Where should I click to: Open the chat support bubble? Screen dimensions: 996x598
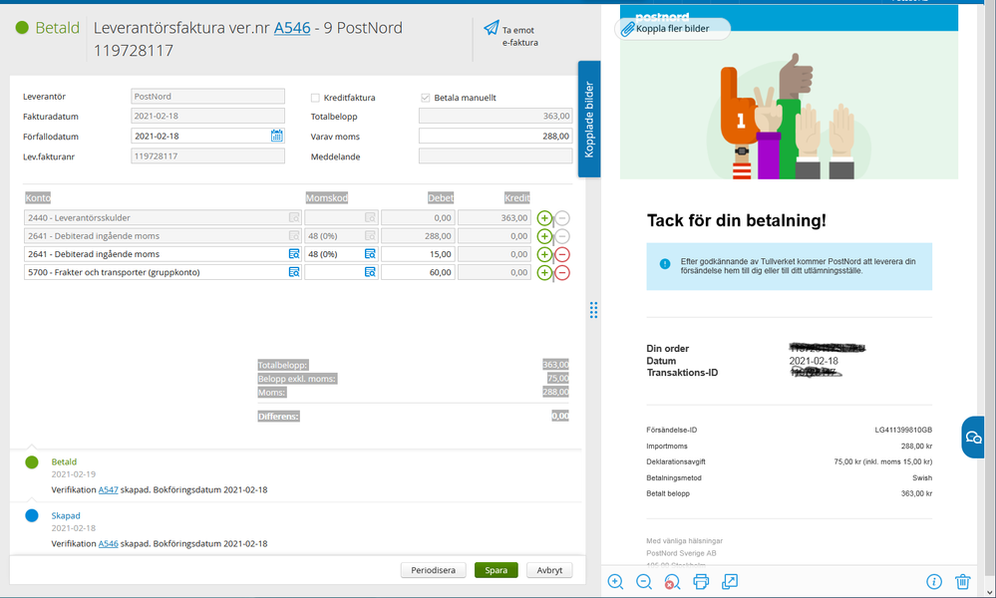974,438
